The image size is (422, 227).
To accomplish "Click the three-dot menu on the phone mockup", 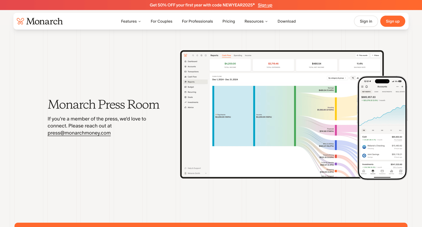I will click(397, 87).
